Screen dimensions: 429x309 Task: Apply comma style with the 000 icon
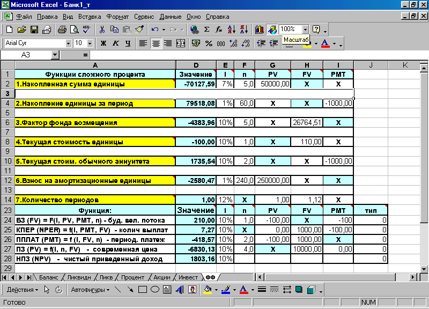221,43
